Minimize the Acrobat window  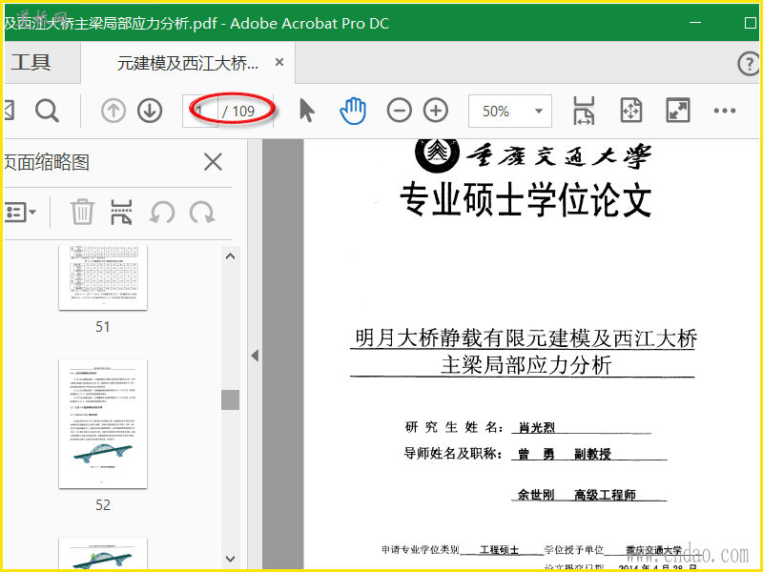695,23
